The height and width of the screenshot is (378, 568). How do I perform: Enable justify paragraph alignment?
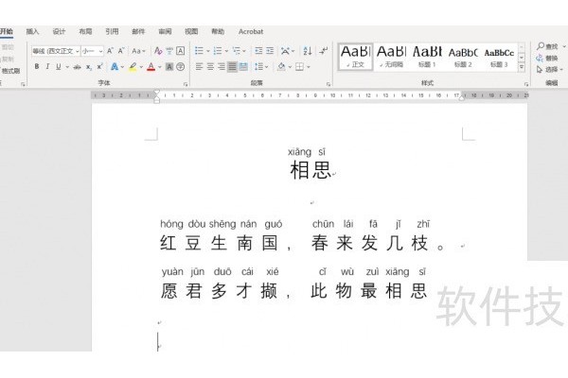point(232,67)
